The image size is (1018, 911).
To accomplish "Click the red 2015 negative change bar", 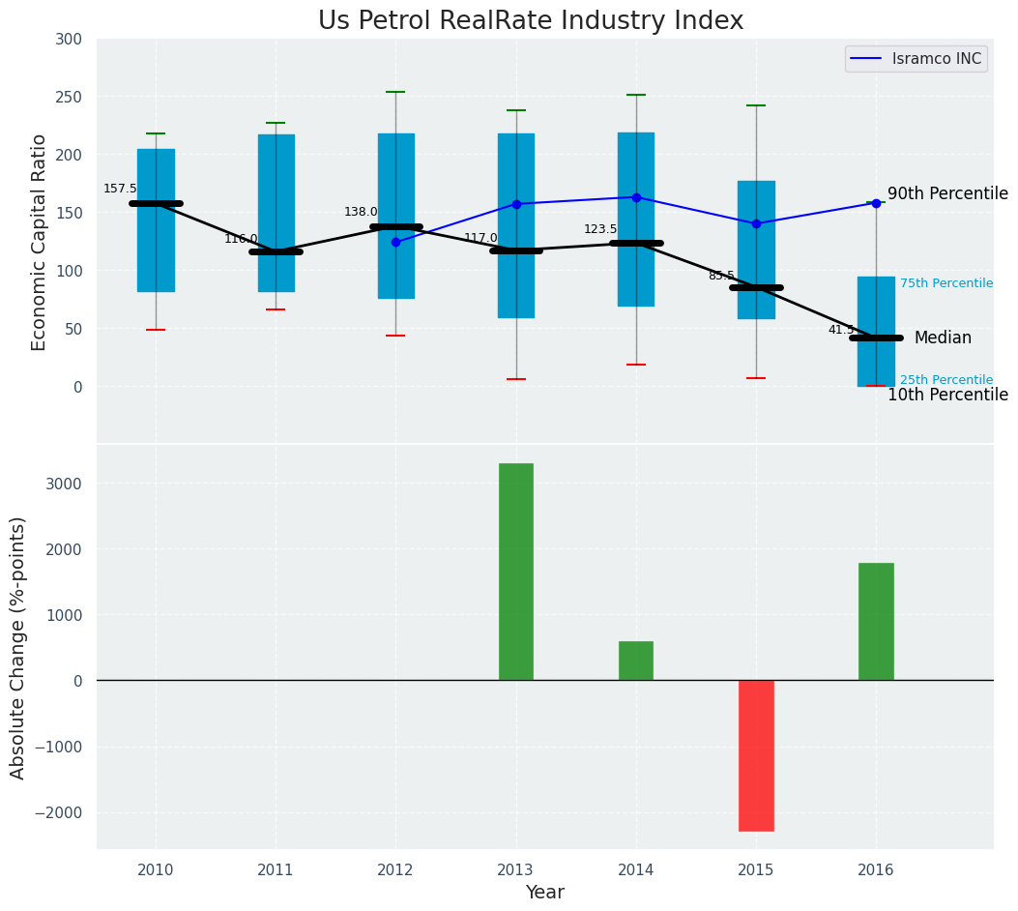I will pos(756,755).
